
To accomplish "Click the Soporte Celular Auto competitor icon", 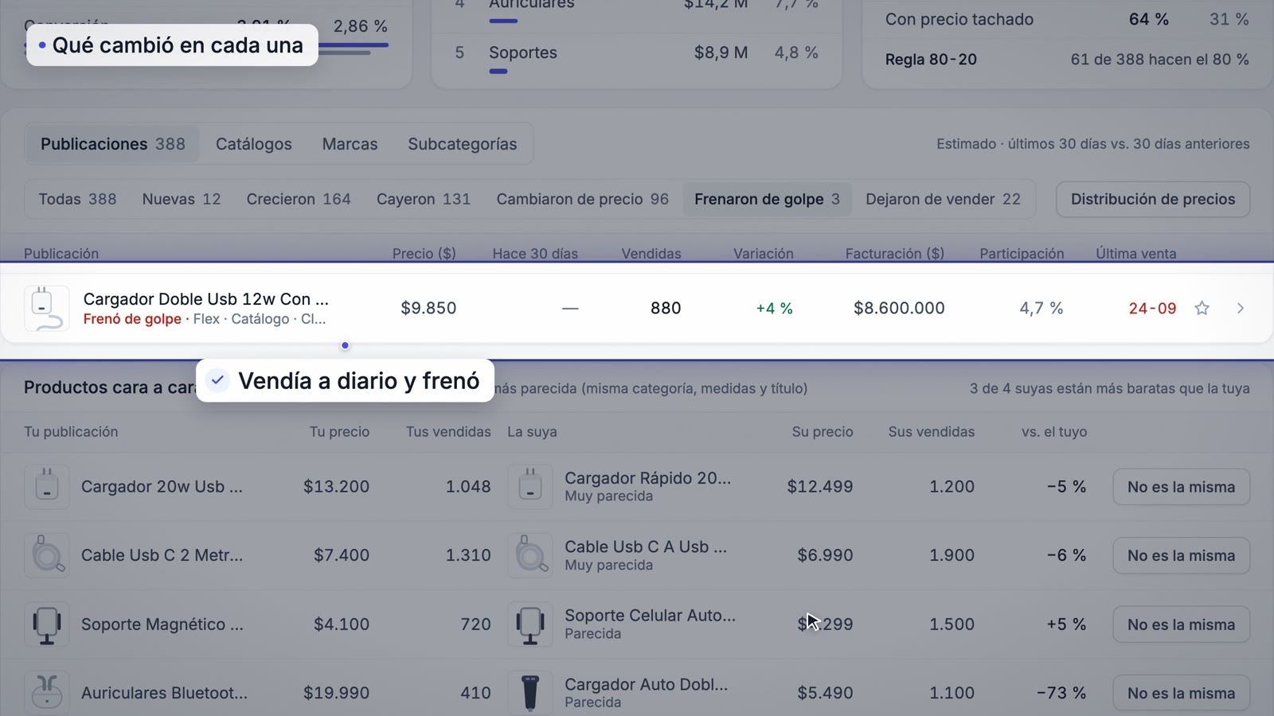I will point(530,625).
